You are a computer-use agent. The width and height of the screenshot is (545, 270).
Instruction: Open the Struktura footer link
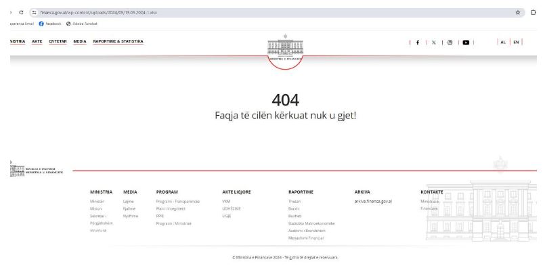[x=98, y=230]
